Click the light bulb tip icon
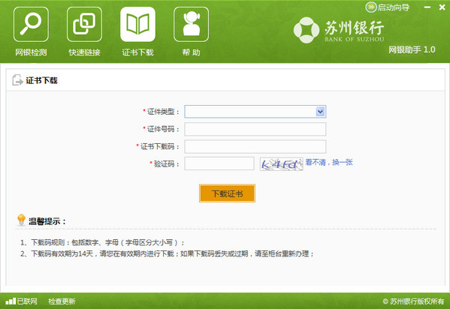This screenshot has width=450, height=309. click(x=21, y=220)
